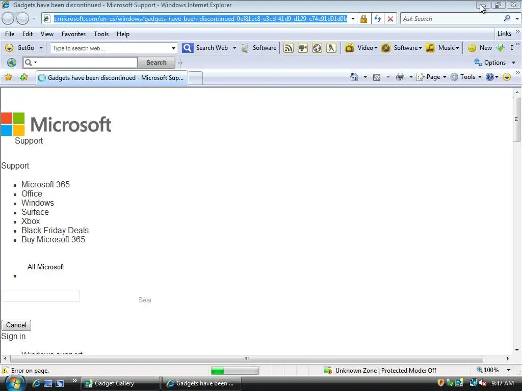Click the Sign in link
Screen dimensions: 522x391
pyautogui.click(x=13, y=336)
